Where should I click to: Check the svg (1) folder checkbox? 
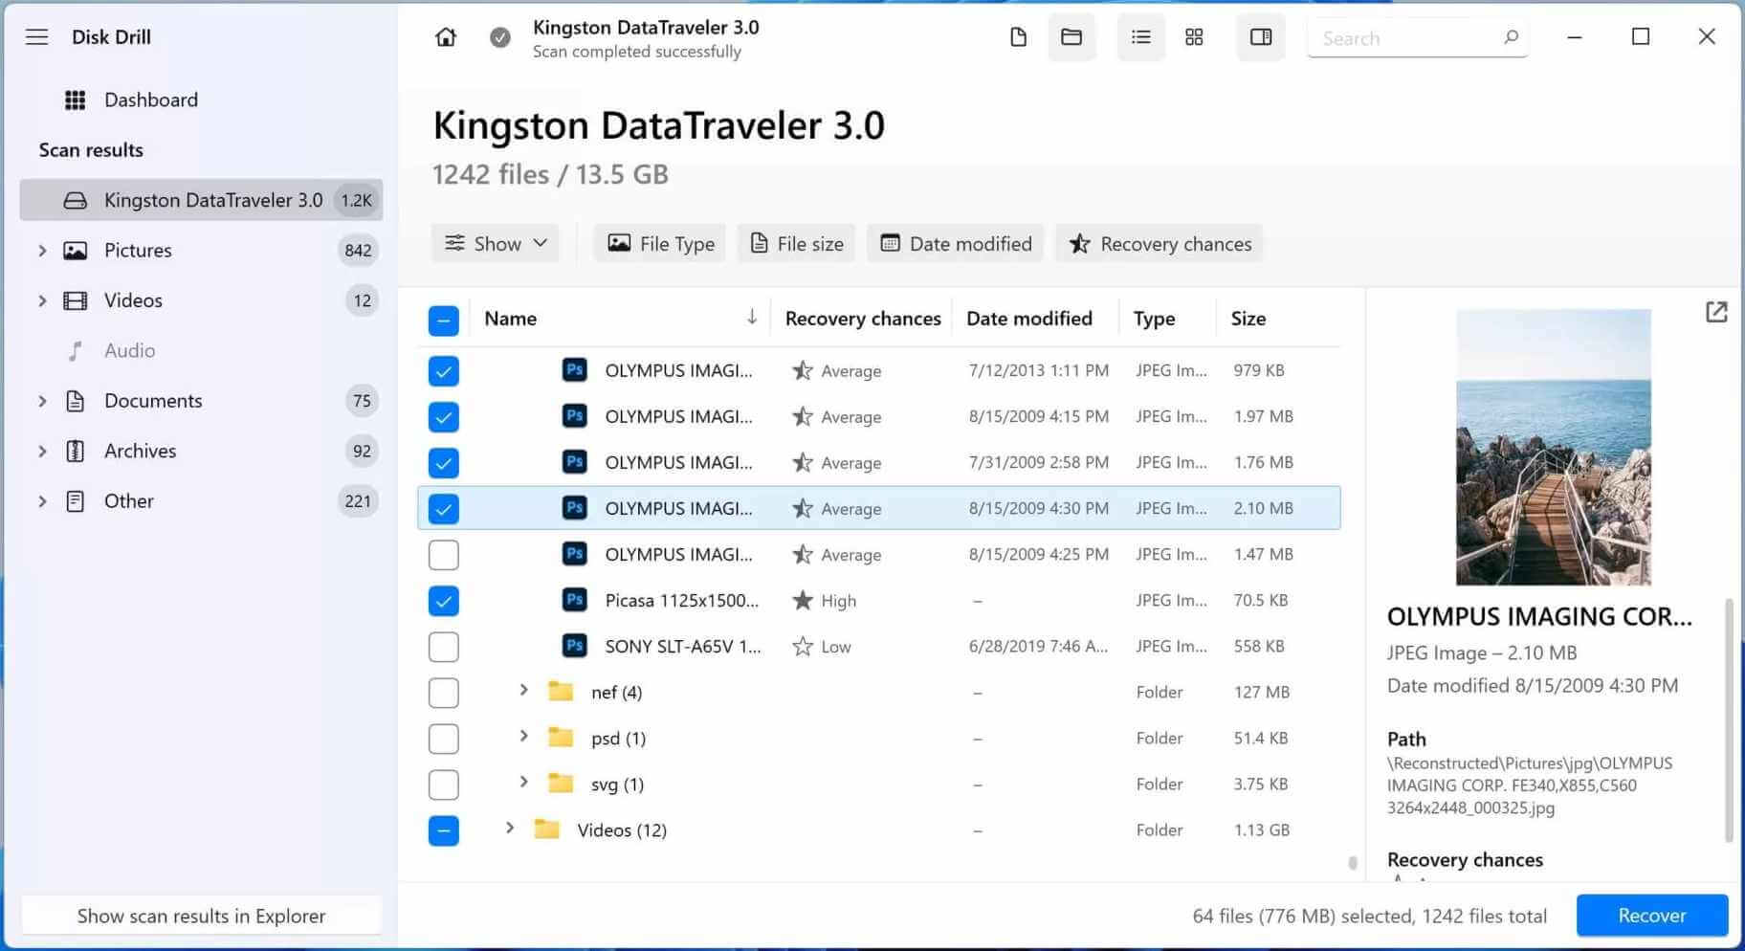coord(444,785)
